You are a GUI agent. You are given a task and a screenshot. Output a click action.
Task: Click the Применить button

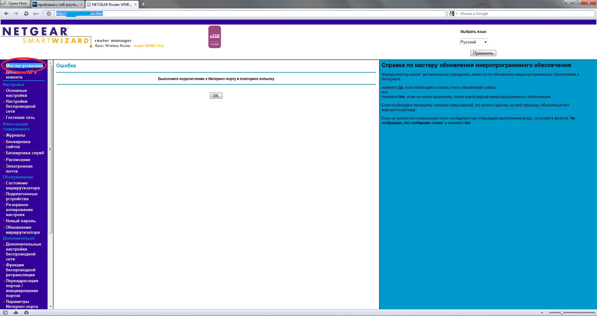483,53
